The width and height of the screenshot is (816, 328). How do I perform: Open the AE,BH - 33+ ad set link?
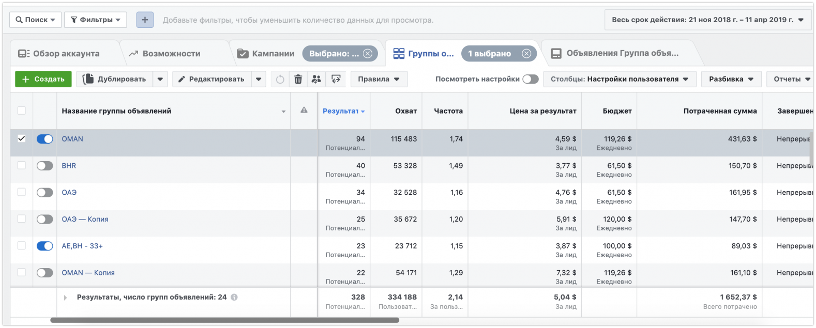coord(82,246)
